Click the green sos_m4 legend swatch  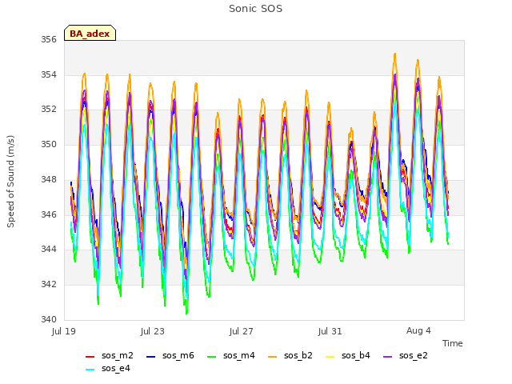click(x=211, y=357)
